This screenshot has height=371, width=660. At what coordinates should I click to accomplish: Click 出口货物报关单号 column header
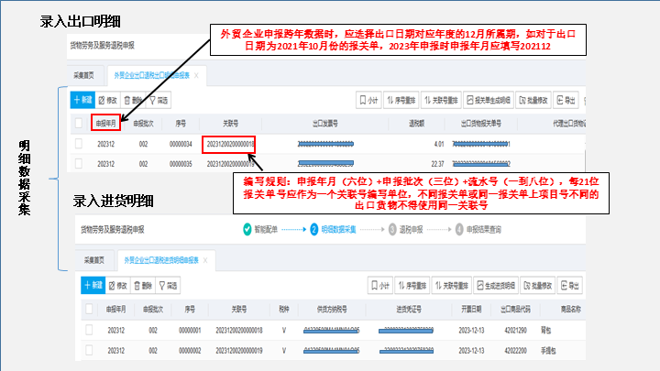click(480, 124)
